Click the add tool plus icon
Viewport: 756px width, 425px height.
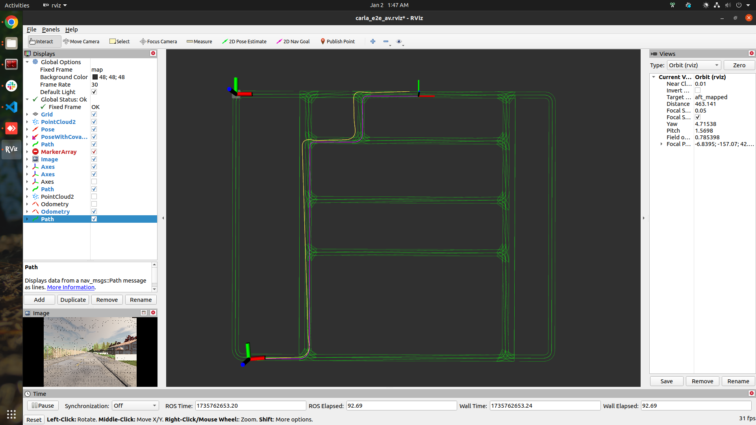click(x=373, y=41)
